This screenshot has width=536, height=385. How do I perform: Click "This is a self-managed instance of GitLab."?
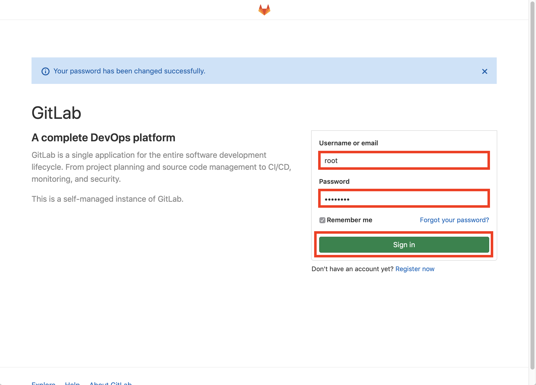coord(108,199)
